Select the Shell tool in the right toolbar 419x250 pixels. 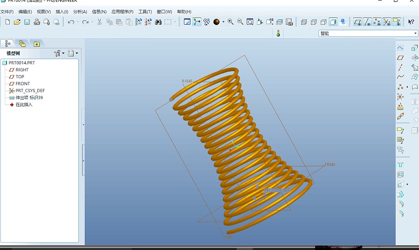400,175
